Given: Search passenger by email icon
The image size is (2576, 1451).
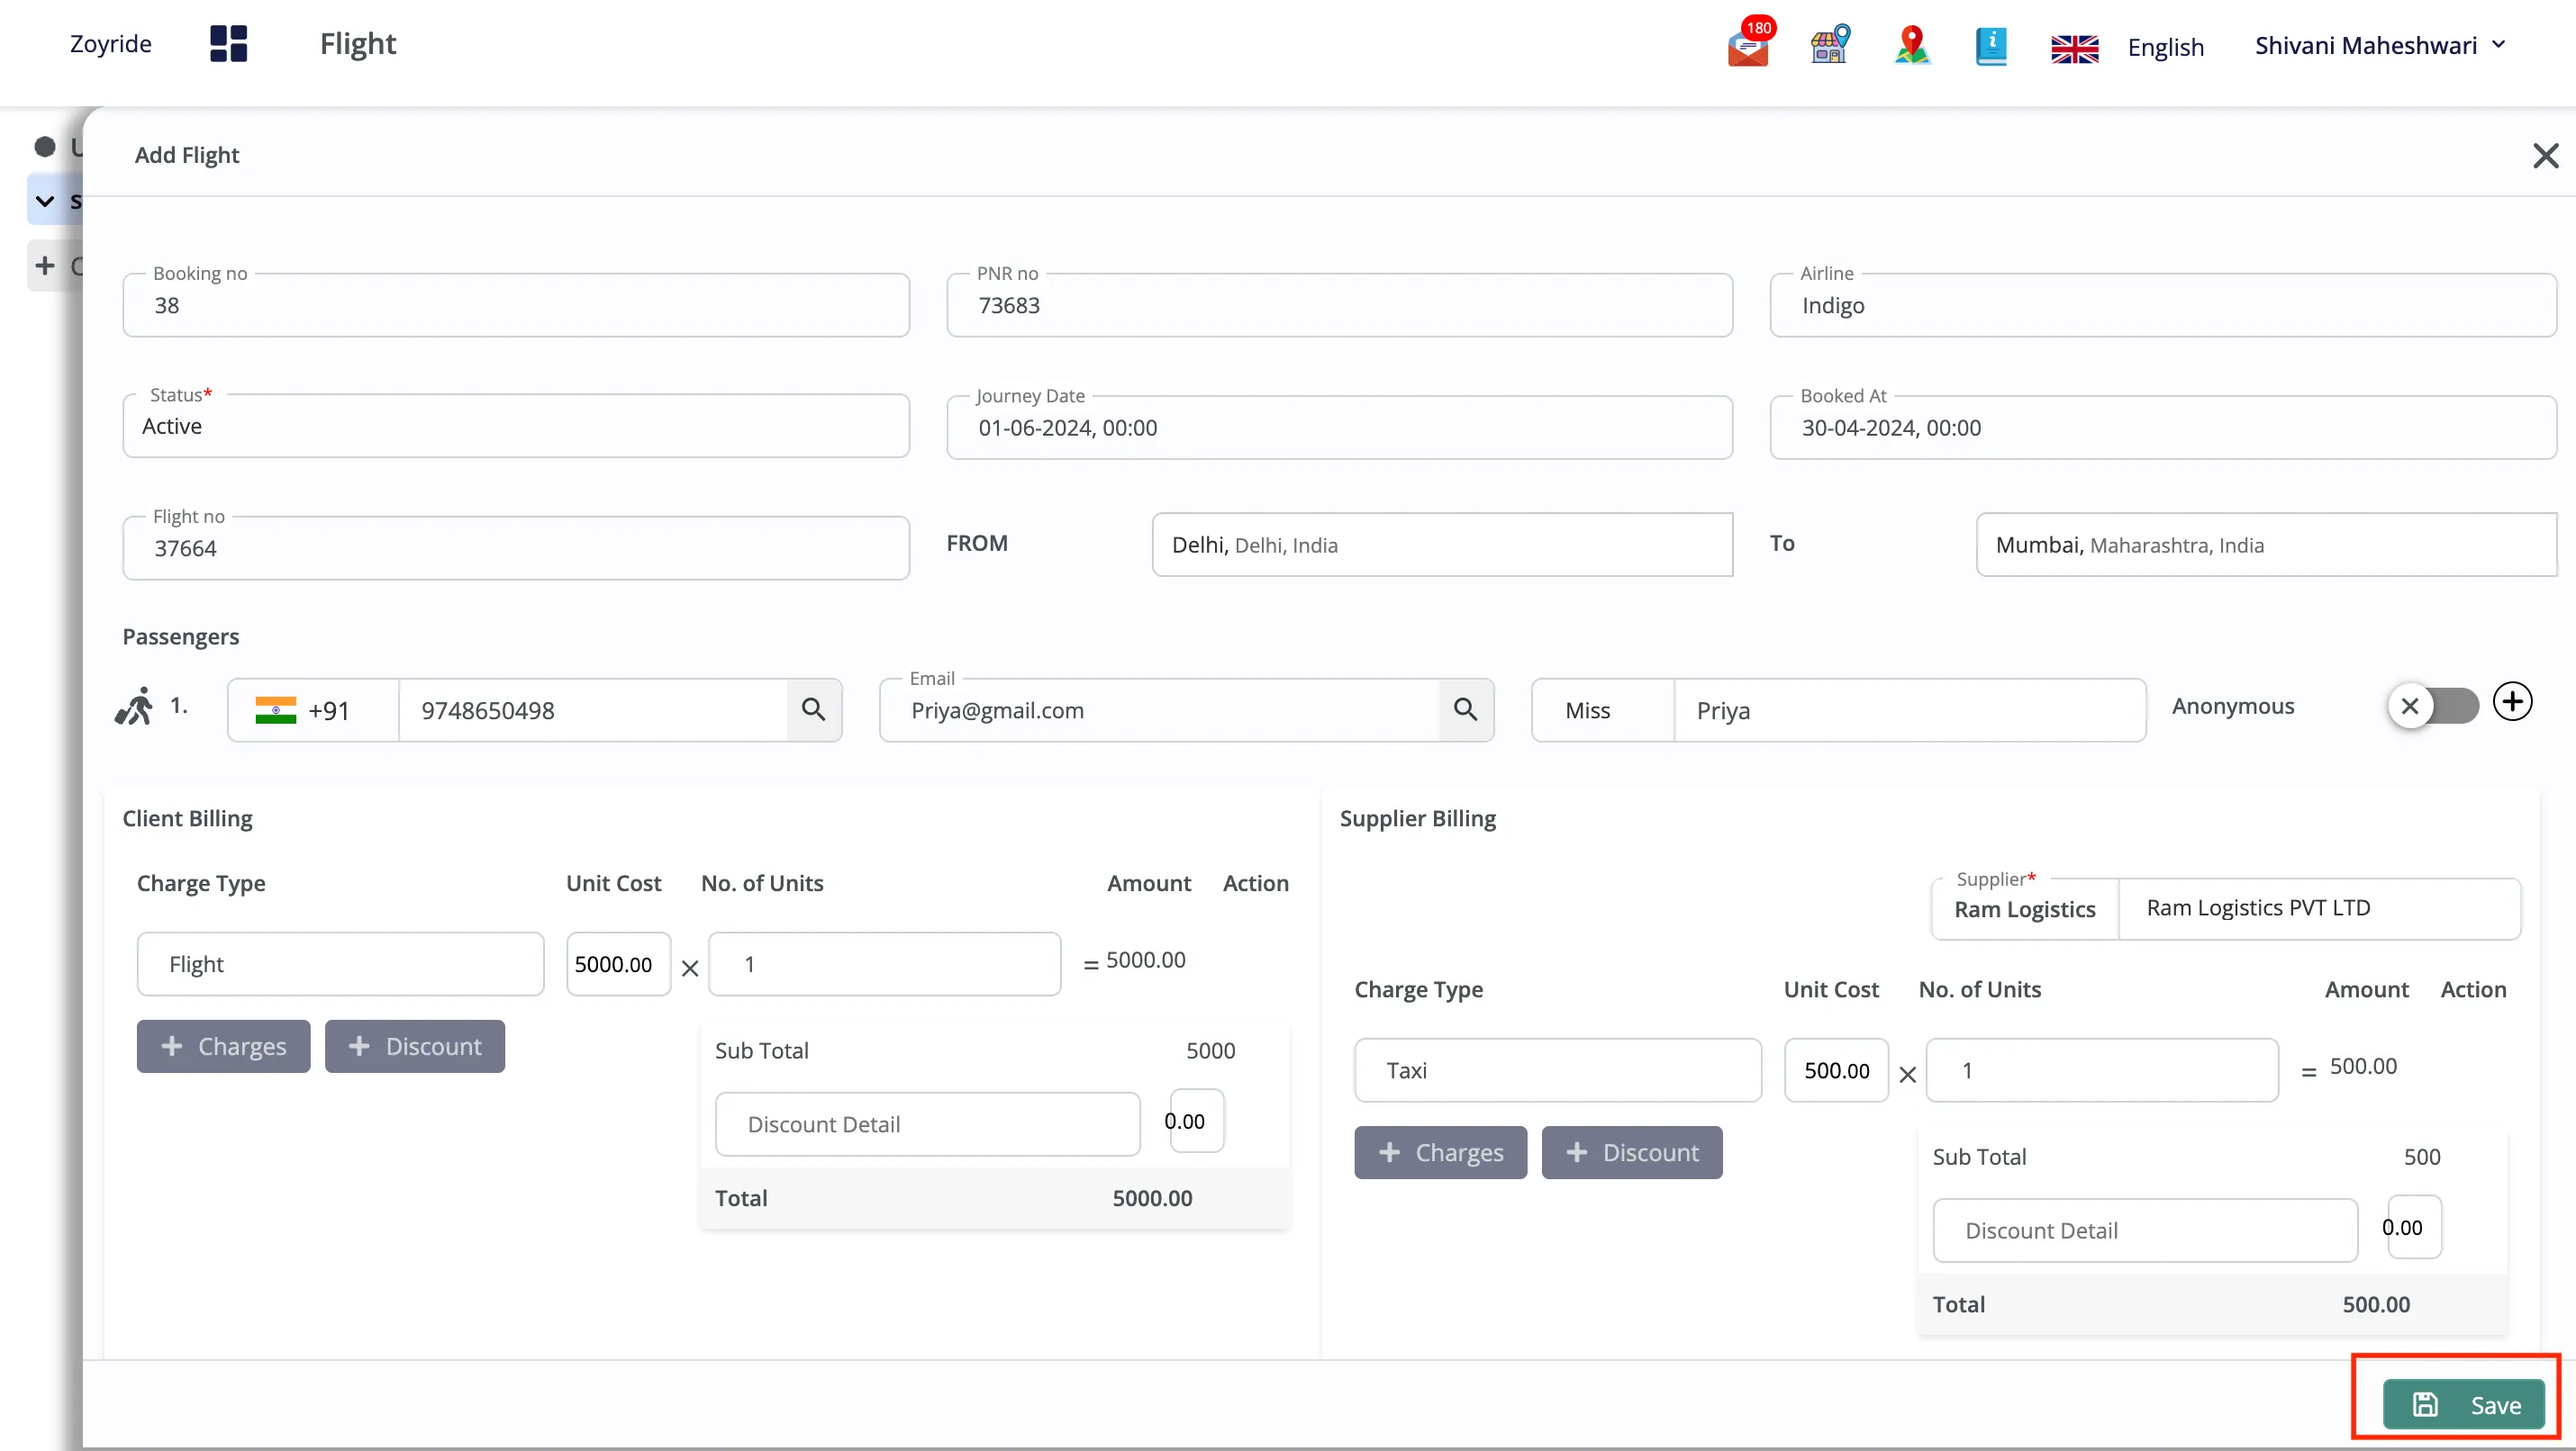Looking at the screenshot, I should [1465, 709].
